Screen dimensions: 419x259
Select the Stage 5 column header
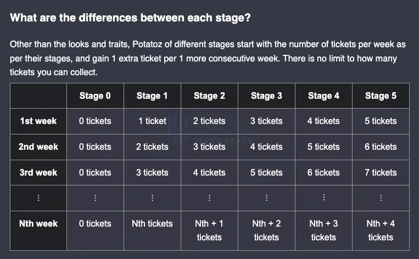381,95
